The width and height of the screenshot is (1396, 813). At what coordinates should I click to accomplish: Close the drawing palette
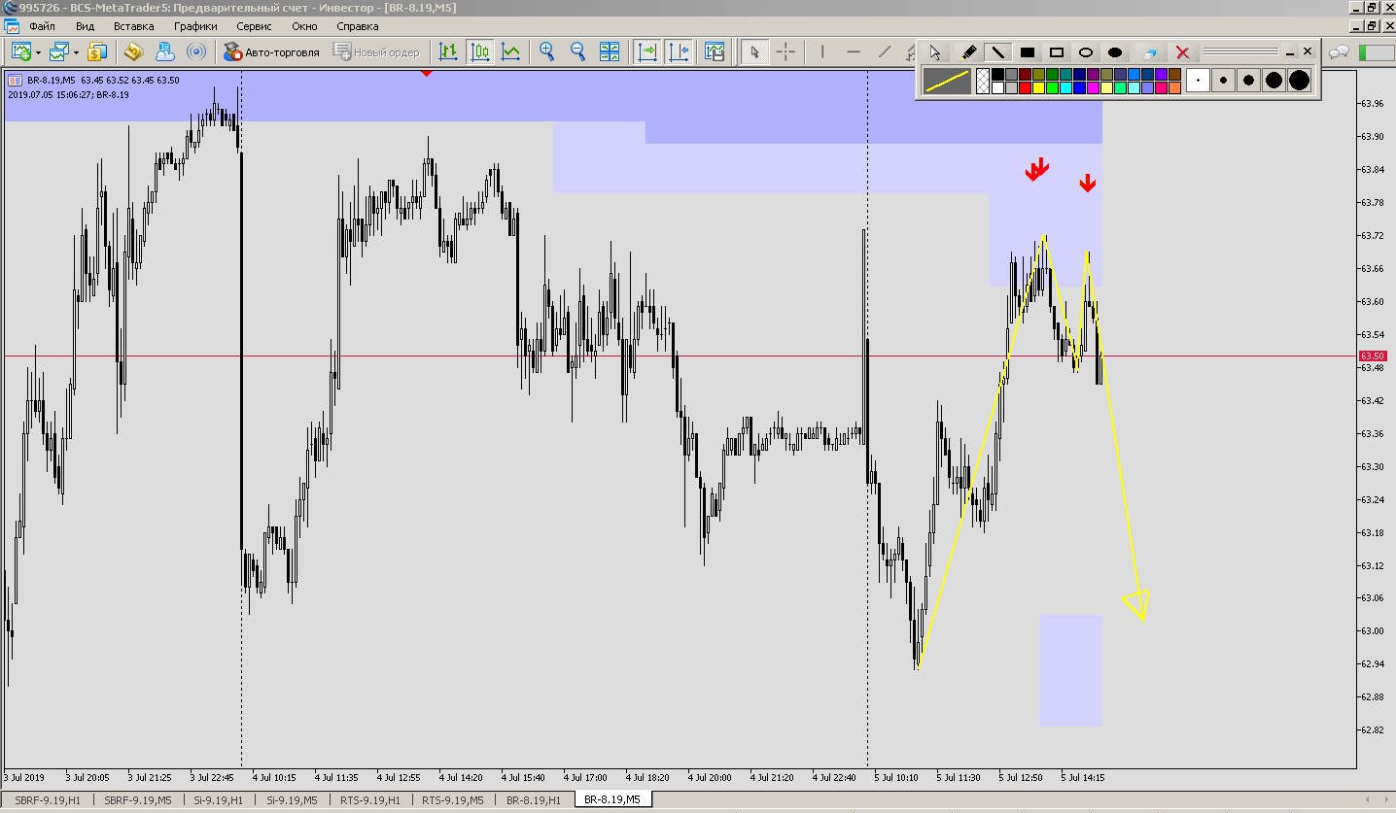pyautogui.click(x=1308, y=51)
